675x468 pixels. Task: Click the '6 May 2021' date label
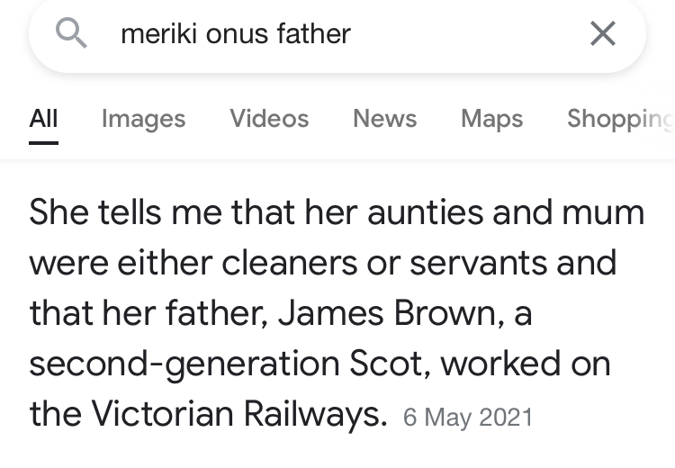[x=467, y=418]
